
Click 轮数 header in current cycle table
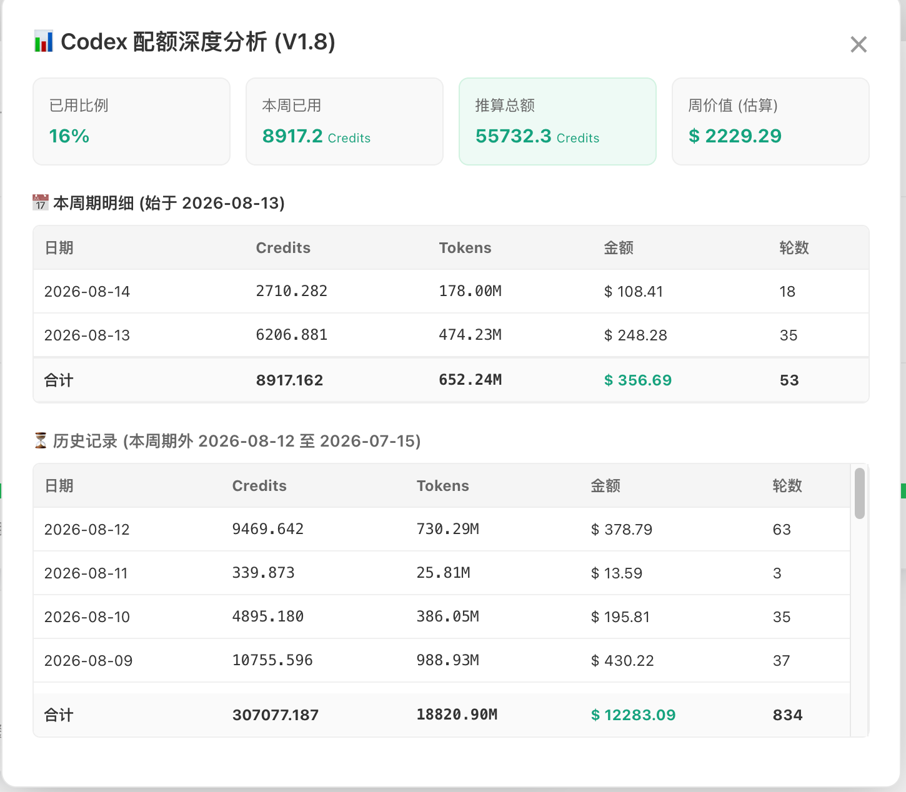click(794, 248)
